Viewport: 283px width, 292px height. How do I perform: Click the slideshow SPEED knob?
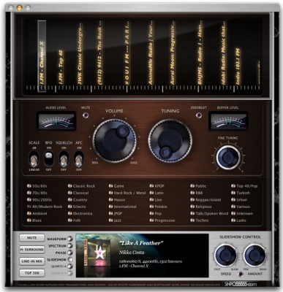click(226, 255)
